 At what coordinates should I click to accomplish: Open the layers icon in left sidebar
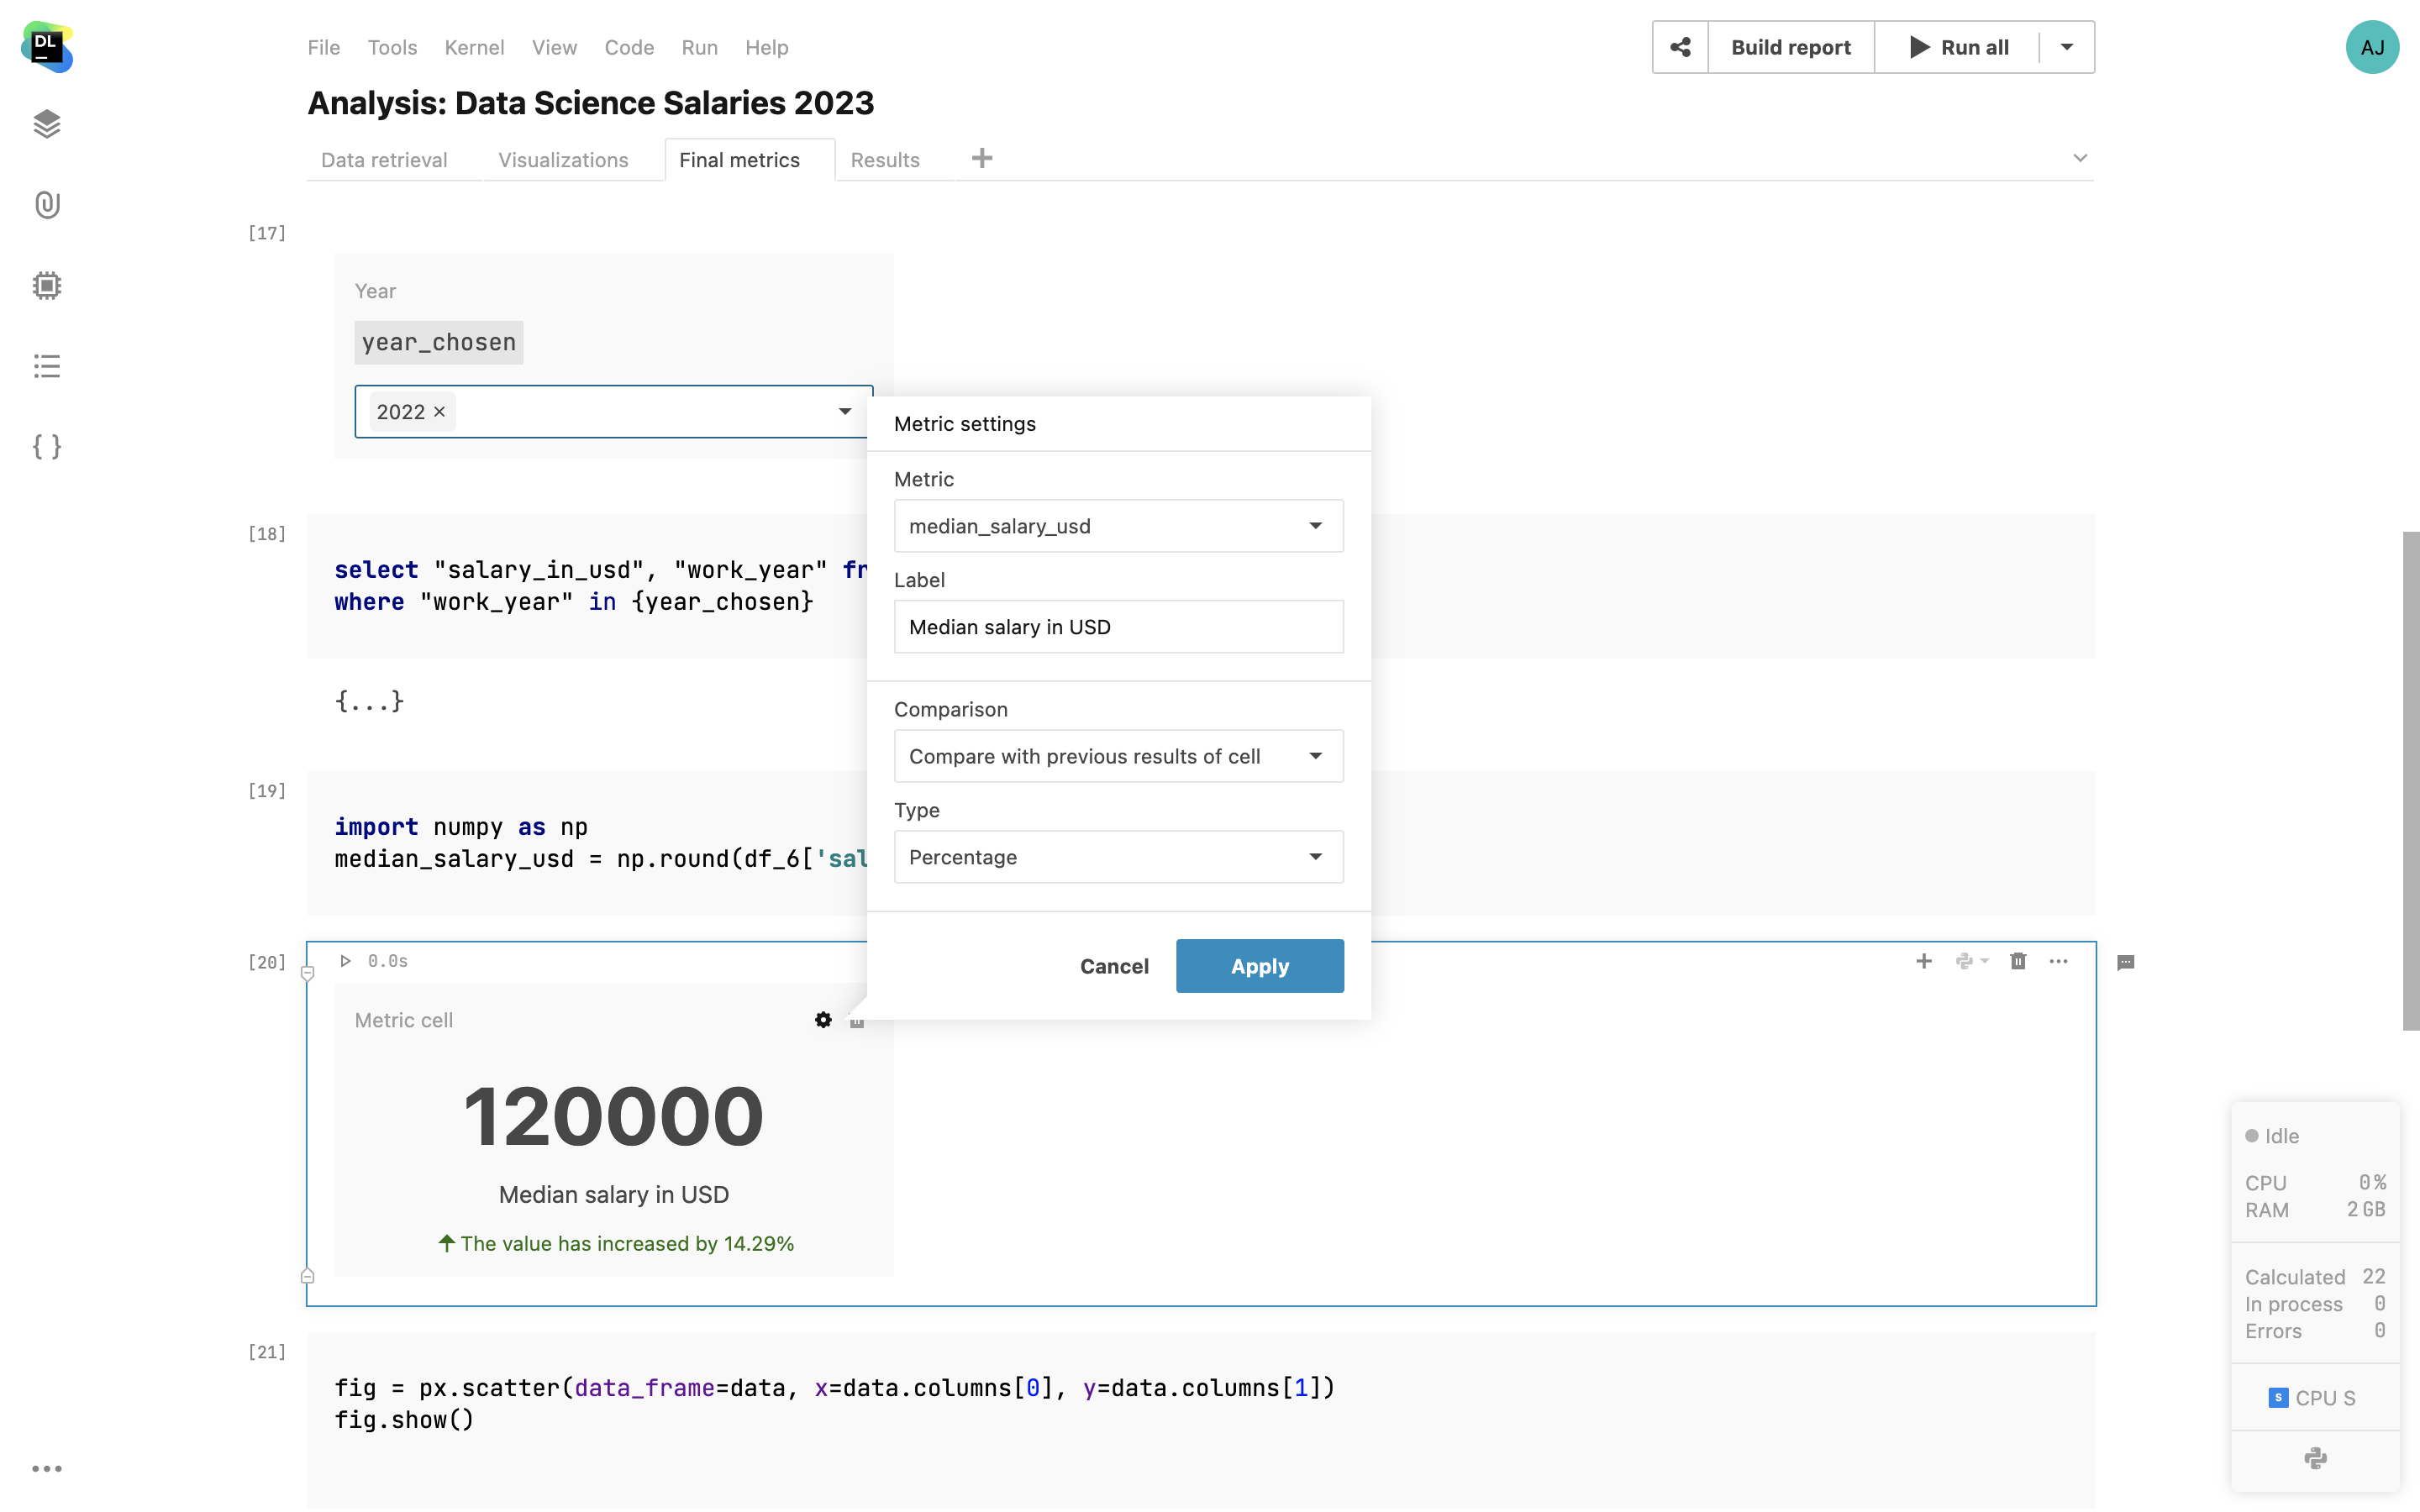coord(47,124)
